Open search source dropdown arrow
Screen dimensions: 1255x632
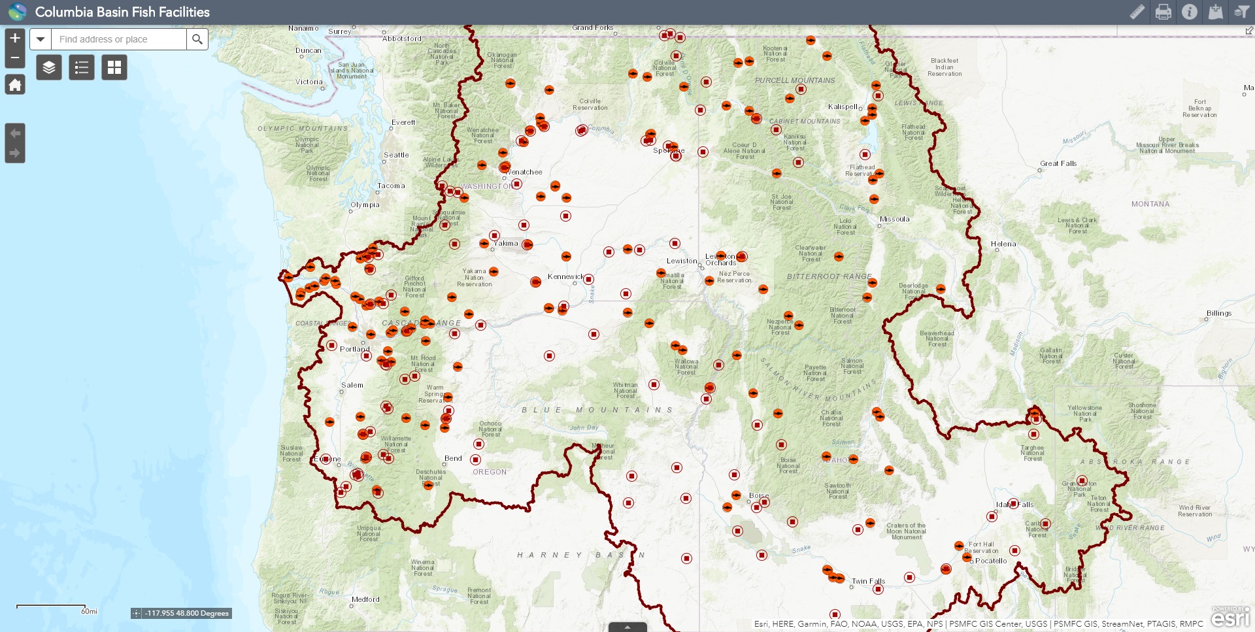point(41,39)
